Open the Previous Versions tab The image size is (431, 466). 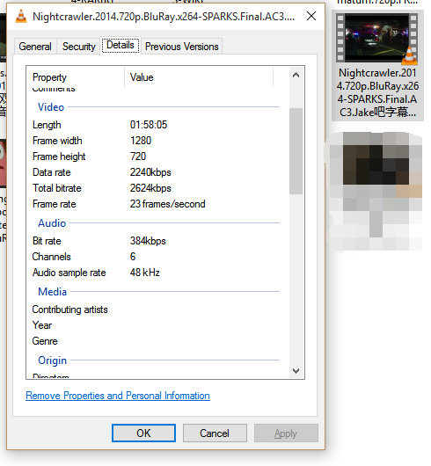tap(181, 47)
